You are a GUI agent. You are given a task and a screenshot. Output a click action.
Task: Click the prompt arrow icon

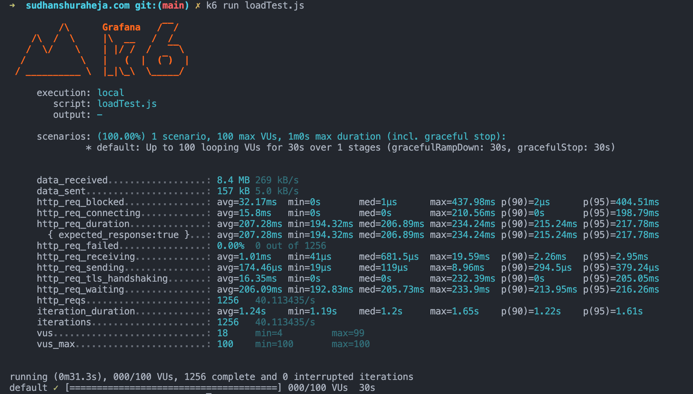12,5
